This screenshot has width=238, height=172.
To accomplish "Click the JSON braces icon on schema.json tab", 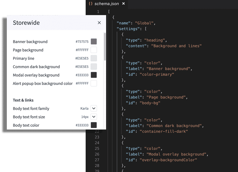I will coord(90,4).
